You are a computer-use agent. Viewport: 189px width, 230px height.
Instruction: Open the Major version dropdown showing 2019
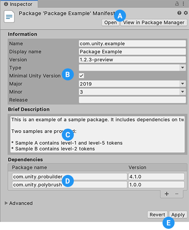(x=132, y=84)
